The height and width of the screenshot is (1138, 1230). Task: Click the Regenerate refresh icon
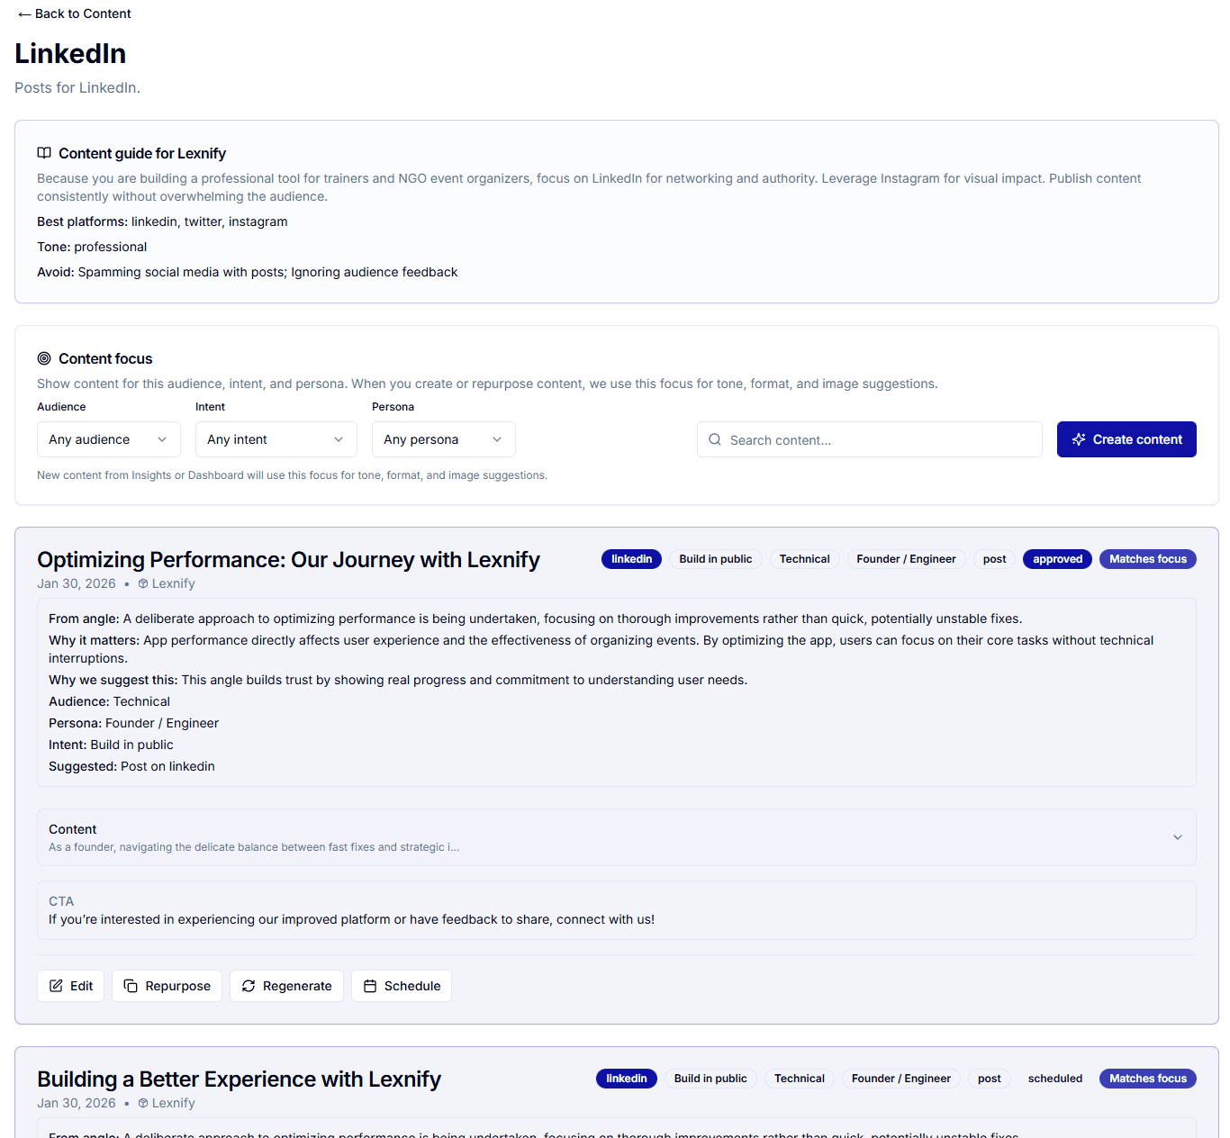tap(249, 986)
